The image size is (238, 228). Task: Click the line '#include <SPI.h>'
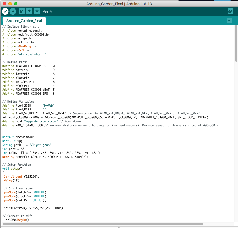pyautogui.click(x=16, y=50)
